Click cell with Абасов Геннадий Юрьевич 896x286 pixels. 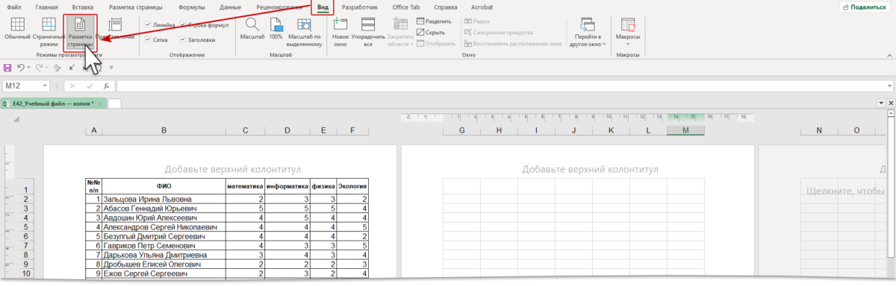click(x=164, y=208)
